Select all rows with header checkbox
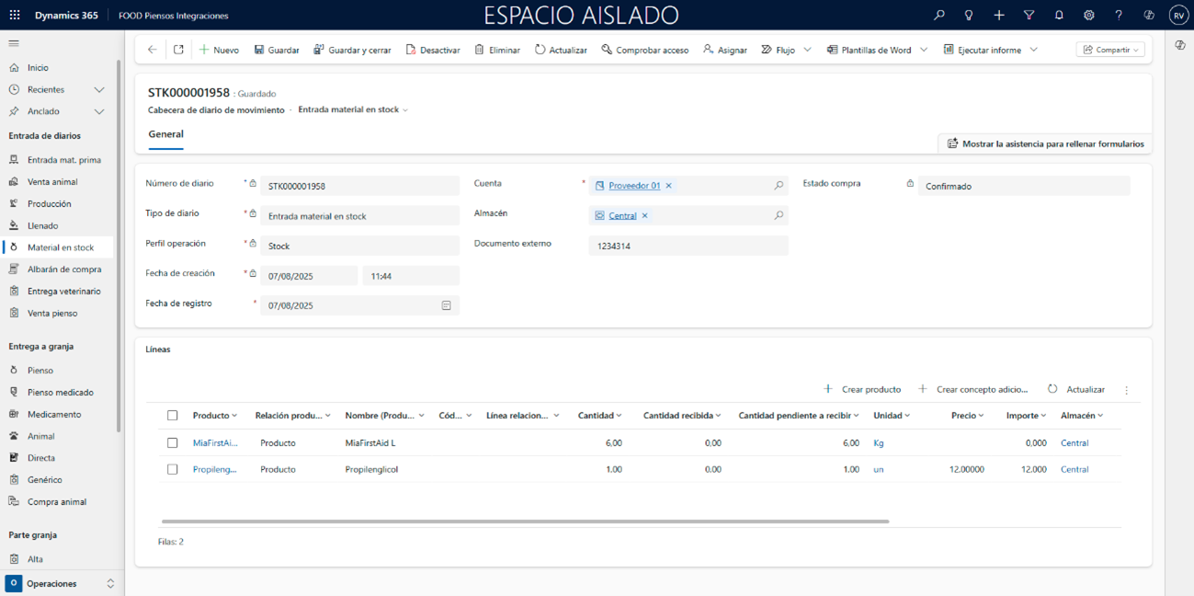 tap(172, 416)
